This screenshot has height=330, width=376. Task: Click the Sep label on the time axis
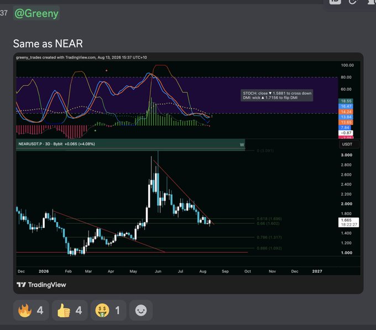(x=225, y=271)
